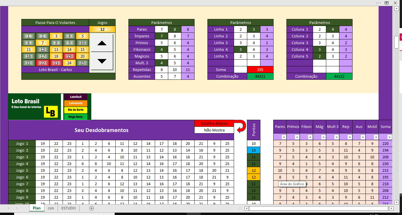Toggle number 19 in the volante grid
Screen dimensions: 402x215
pyautogui.click(x=69, y=56)
